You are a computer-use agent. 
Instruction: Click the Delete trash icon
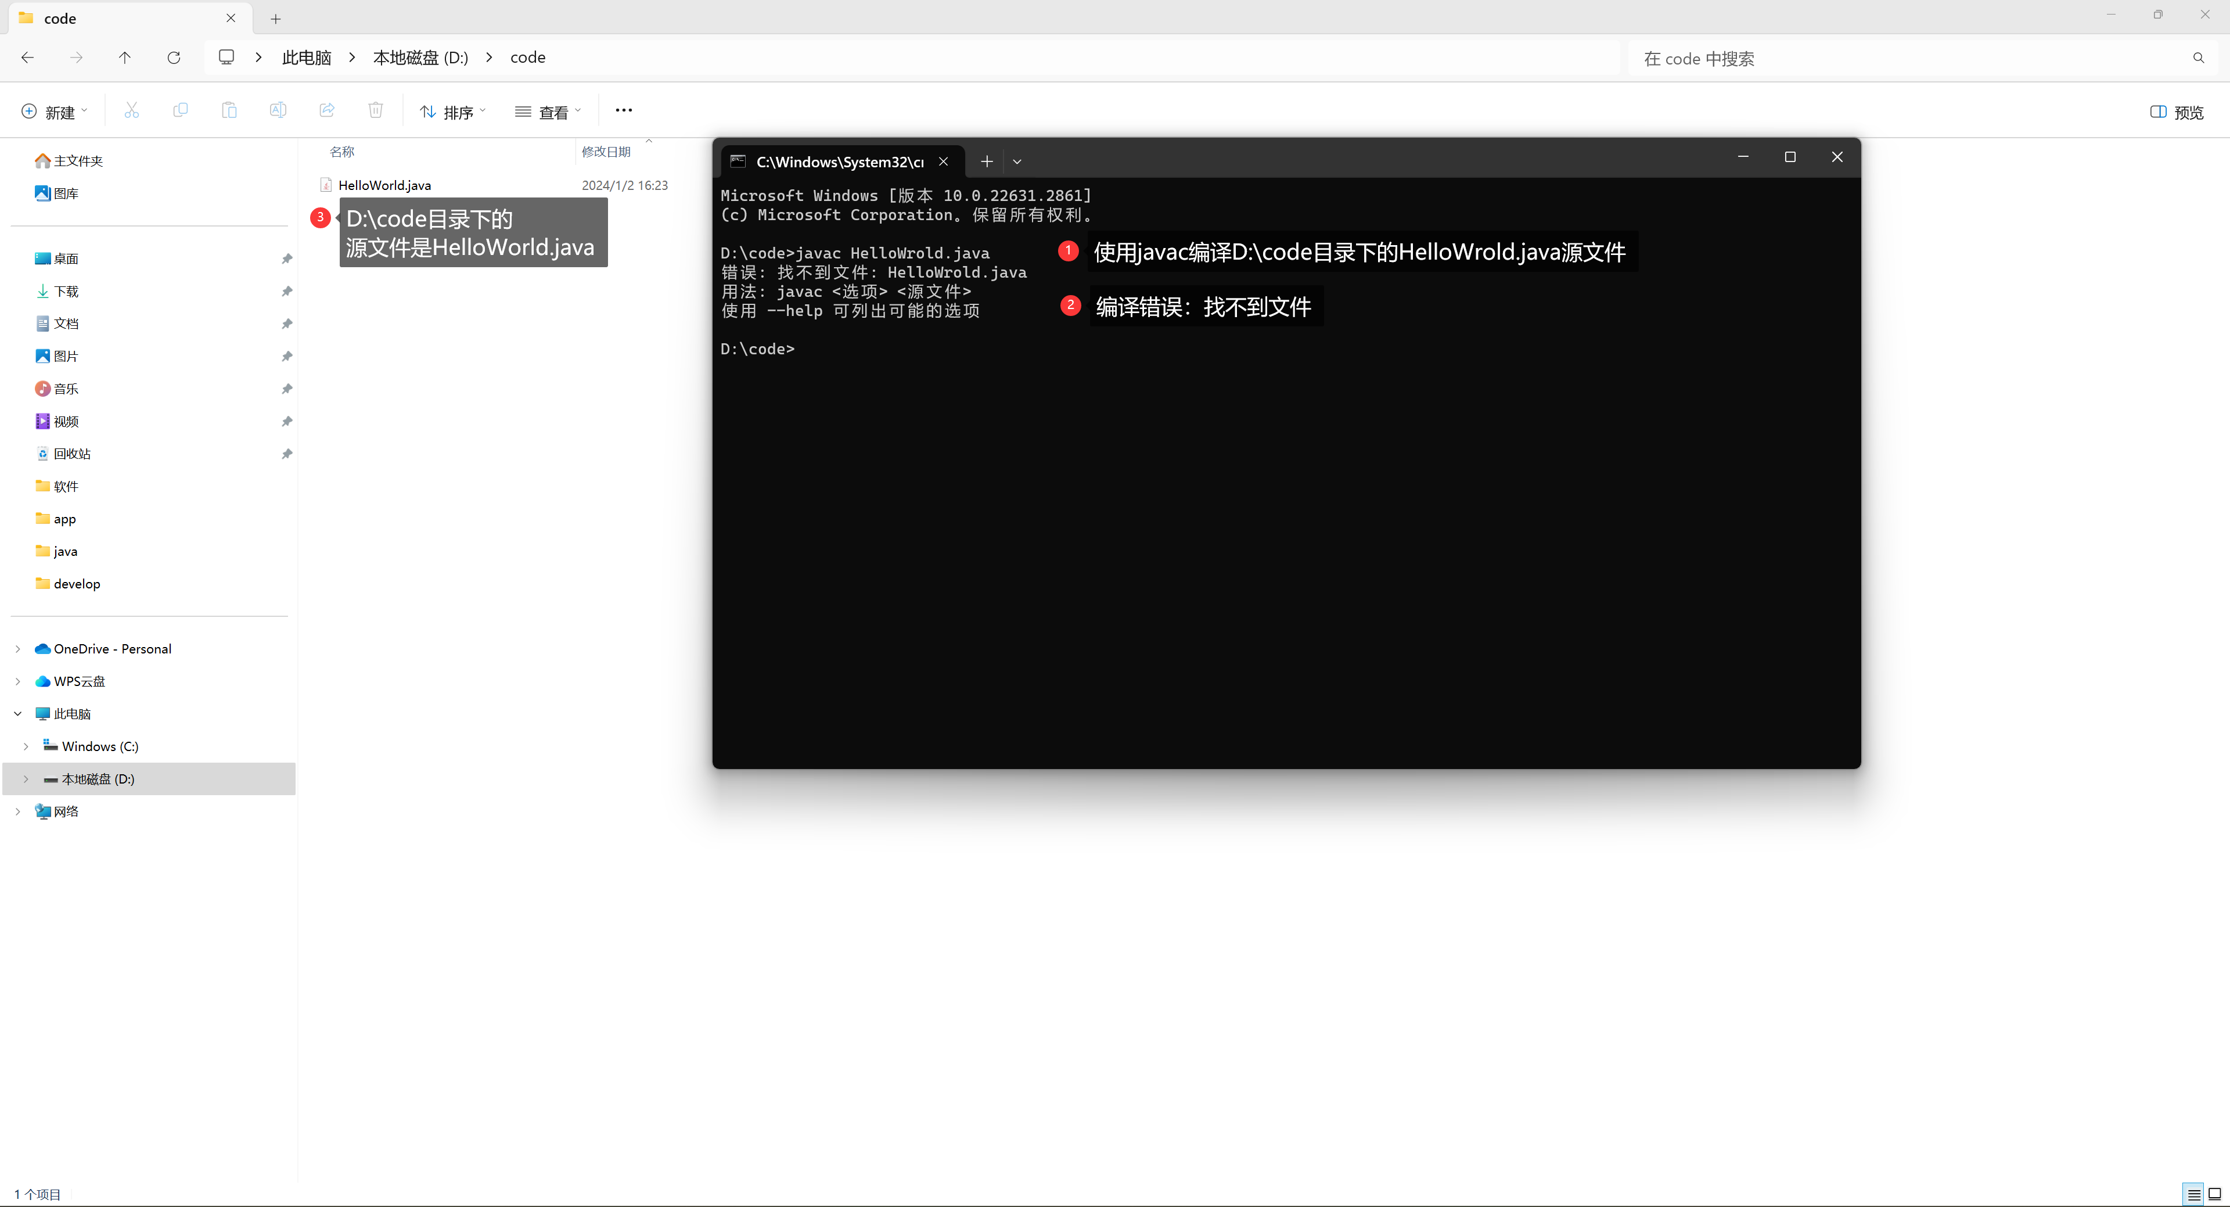(x=376, y=110)
